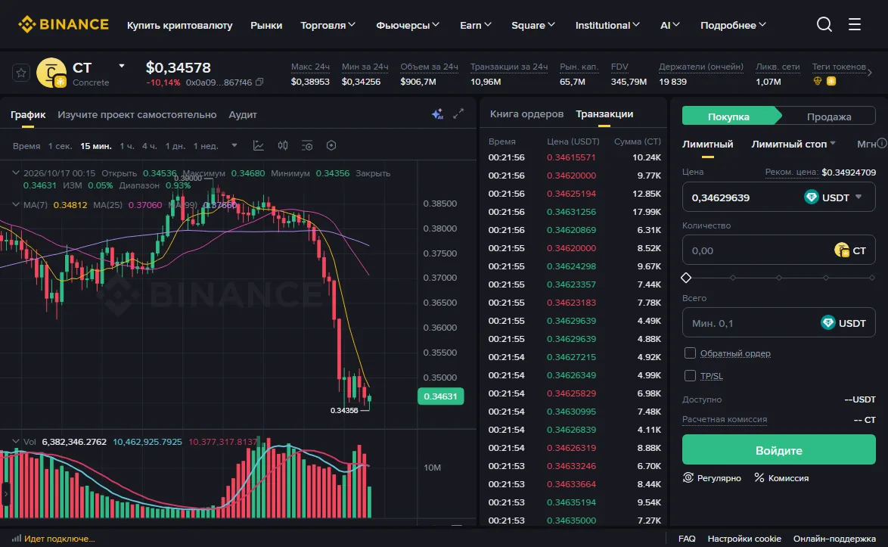Open the FAQ link
This screenshot has height=547, width=888.
click(687, 539)
